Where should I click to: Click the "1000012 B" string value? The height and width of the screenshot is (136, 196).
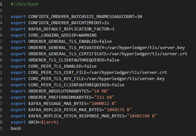103,104
